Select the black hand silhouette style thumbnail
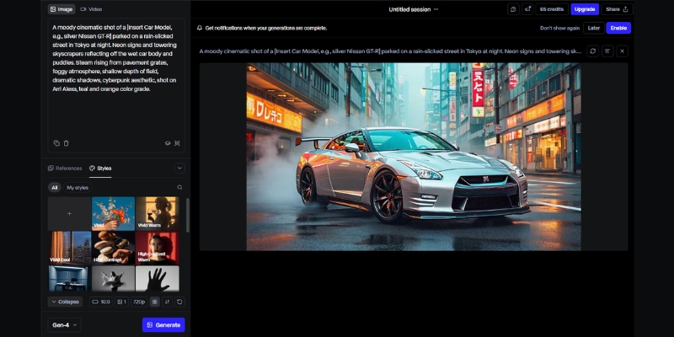Image resolution: width=674 pixels, height=337 pixels. click(157, 279)
